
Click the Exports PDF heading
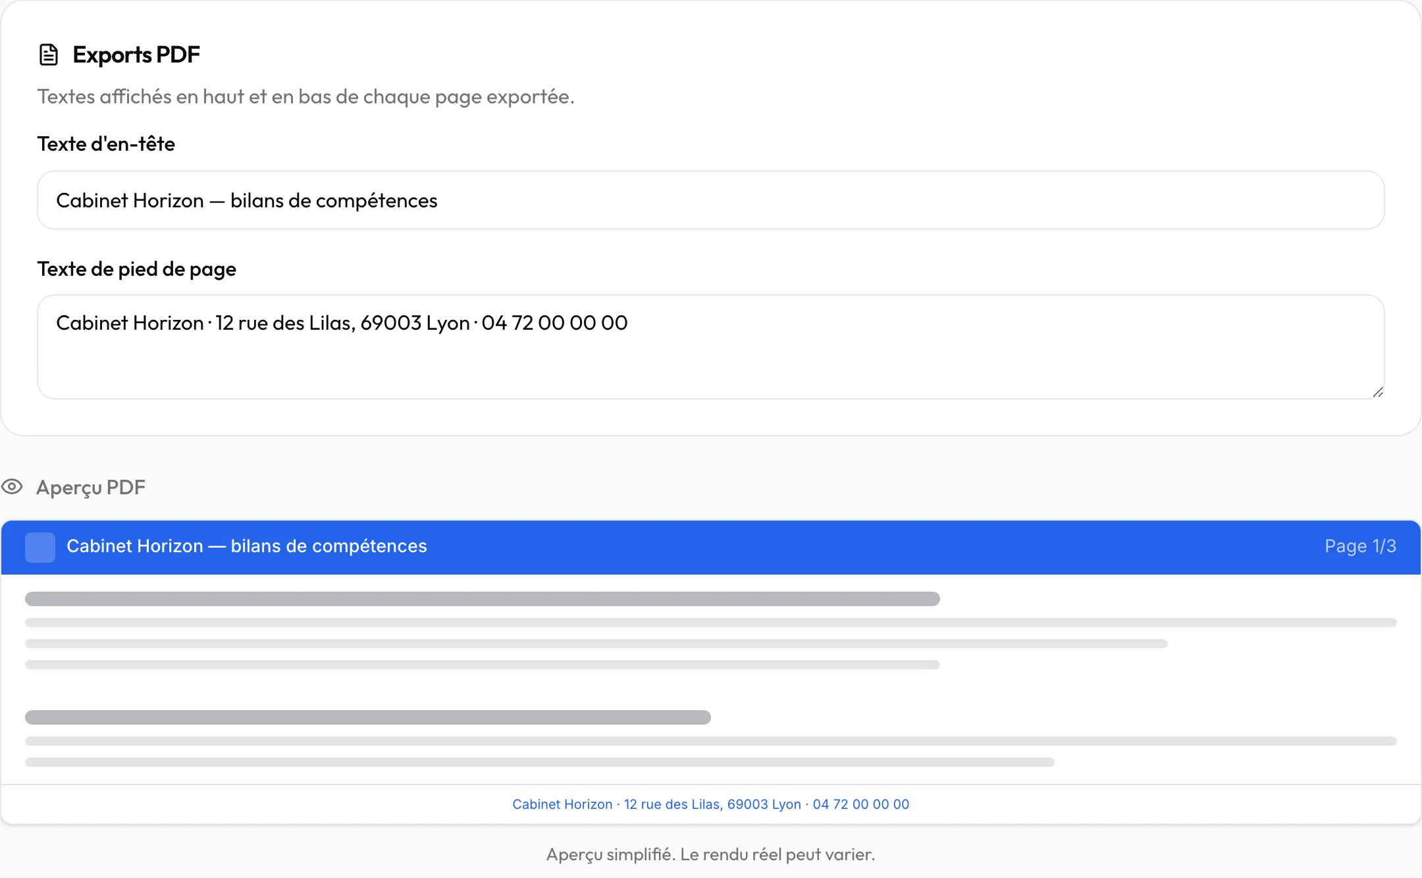(136, 55)
